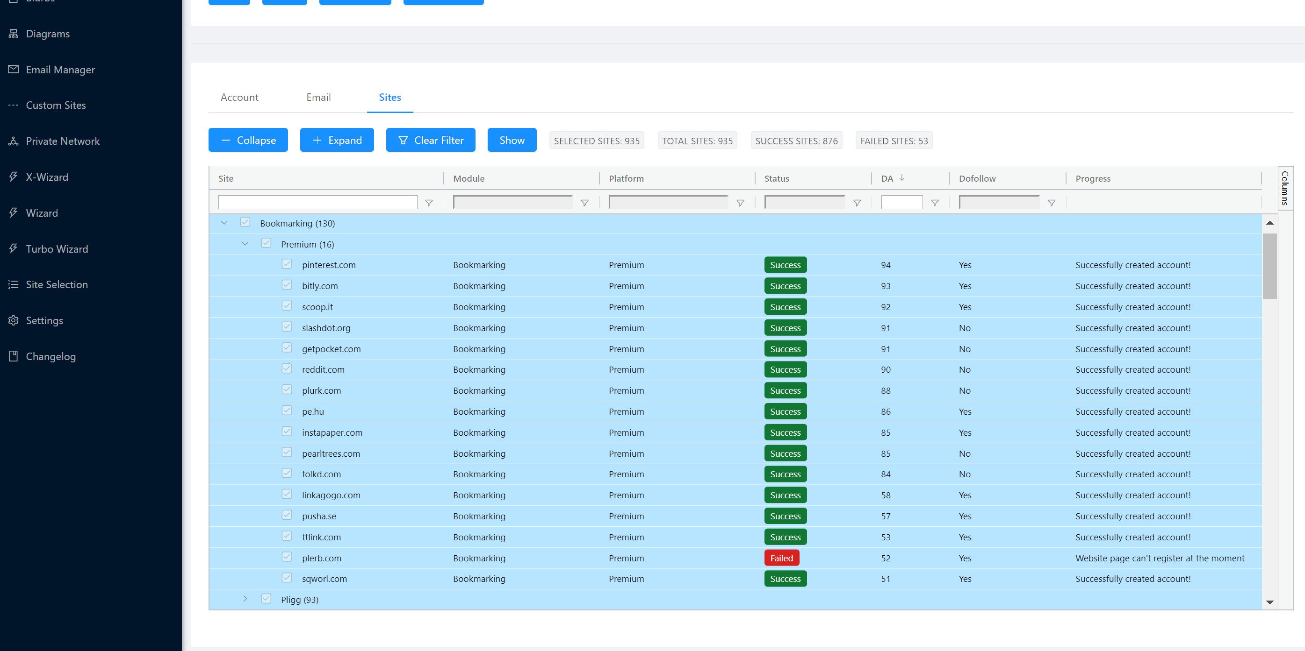Click the Private Network icon
1305x651 pixels.
click(14, 141)
